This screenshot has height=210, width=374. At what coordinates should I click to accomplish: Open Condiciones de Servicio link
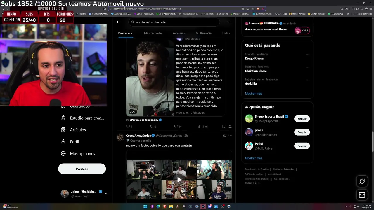(x=257, y=169)
